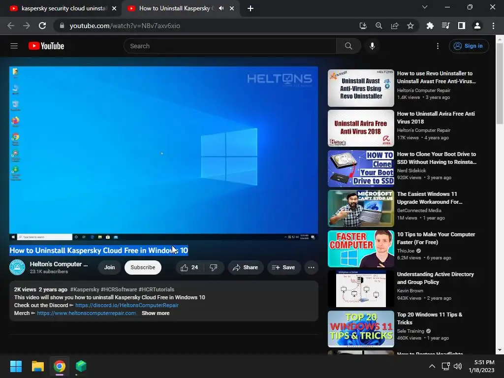Viewport: 504px width, 378px height.
Task: Save video to playlist
Action: (x=283, y=267)
